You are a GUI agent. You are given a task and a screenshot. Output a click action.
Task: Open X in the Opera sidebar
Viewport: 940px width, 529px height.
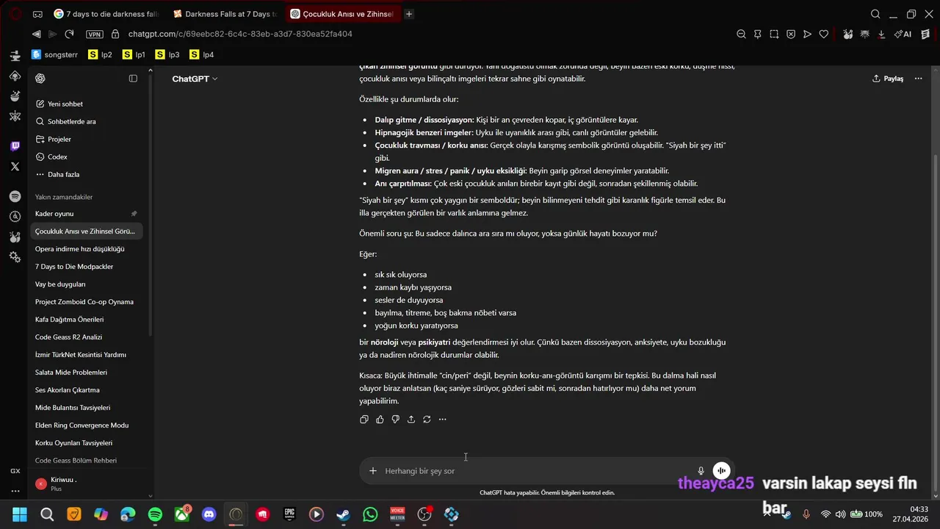point(15,167)
